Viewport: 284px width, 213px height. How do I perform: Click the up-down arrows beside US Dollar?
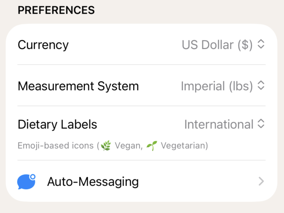point(261,45)
